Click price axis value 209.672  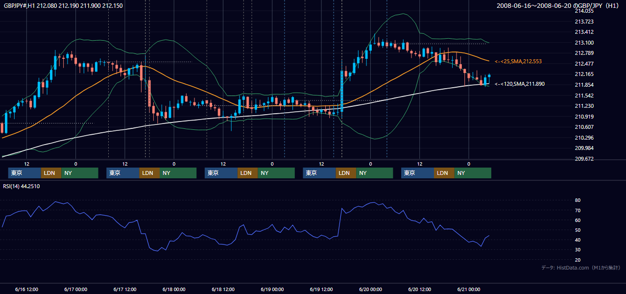(584, 159)
